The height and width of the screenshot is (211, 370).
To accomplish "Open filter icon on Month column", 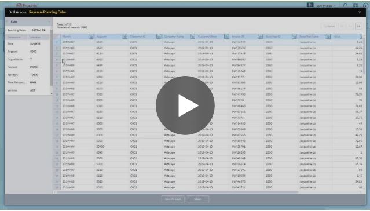I will click(x=90, y=37).
